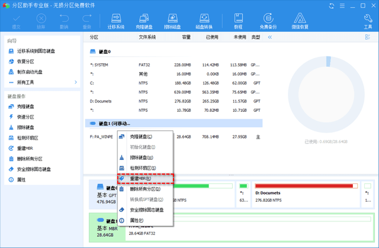The height and width of the screenshot is (248, 379).
Task: Click the 放弃 discard toolbar button
Action: [41, 21]
